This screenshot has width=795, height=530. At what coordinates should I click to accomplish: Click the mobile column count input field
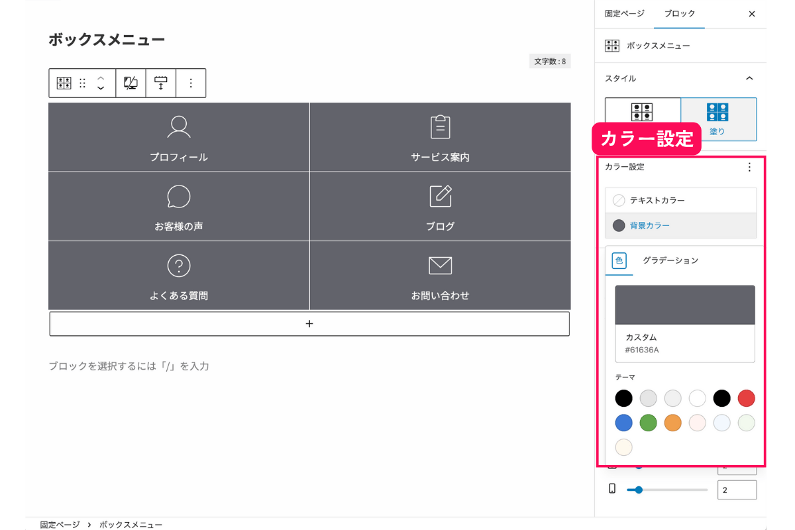[736, 490]
